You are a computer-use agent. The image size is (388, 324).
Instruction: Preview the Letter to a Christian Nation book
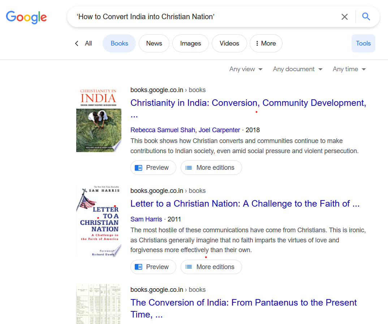(x=153, y=267)
